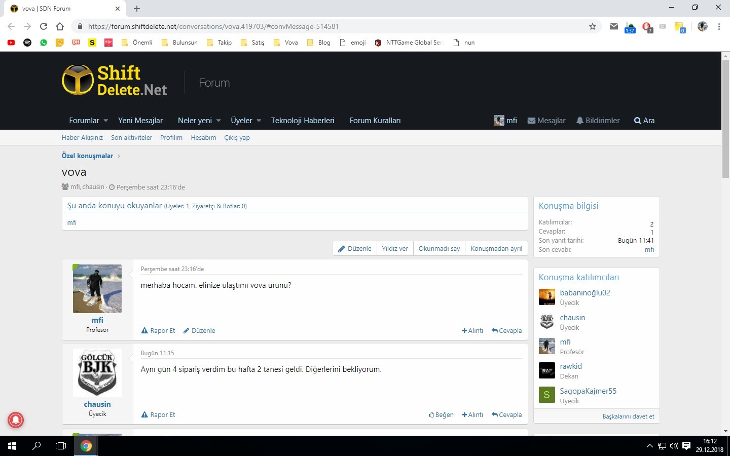This screenshot has width=730, height=456.
Task: Click Rapor Et on mfi's message
Action: pos(158,330)
